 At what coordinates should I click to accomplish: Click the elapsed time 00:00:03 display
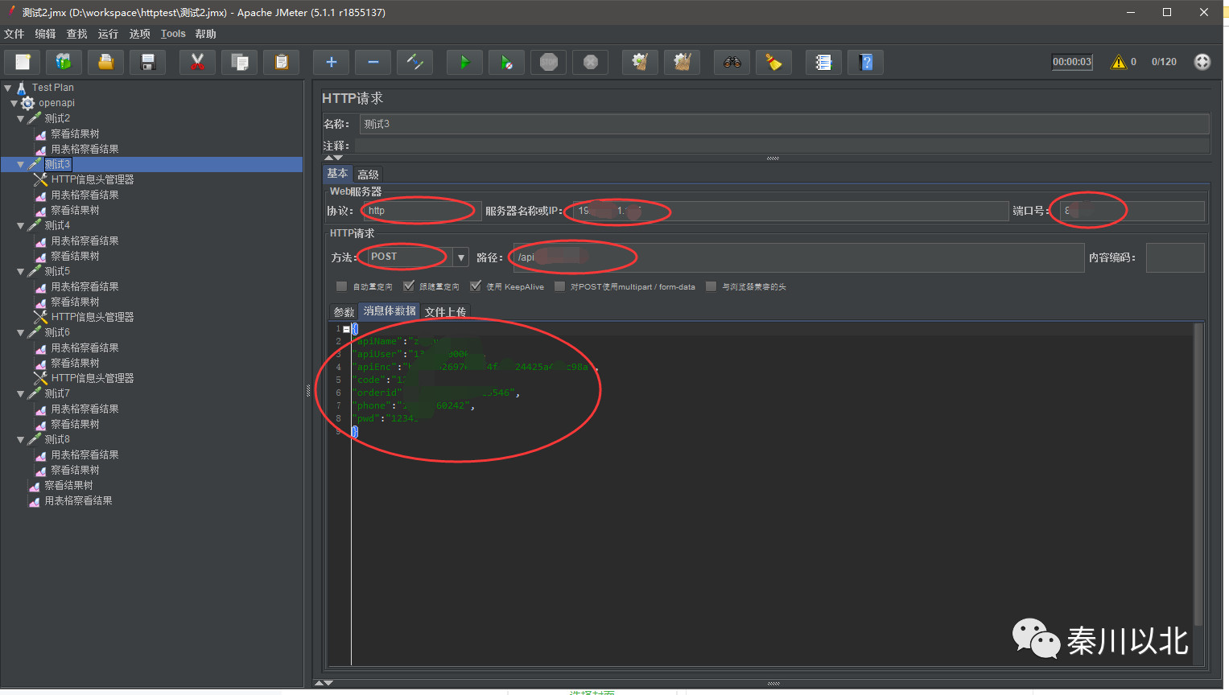(1072, 62)
